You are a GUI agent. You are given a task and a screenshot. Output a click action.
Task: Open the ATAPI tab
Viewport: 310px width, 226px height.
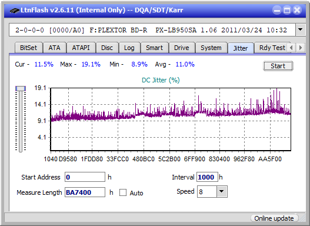click(x=81, y=48)
